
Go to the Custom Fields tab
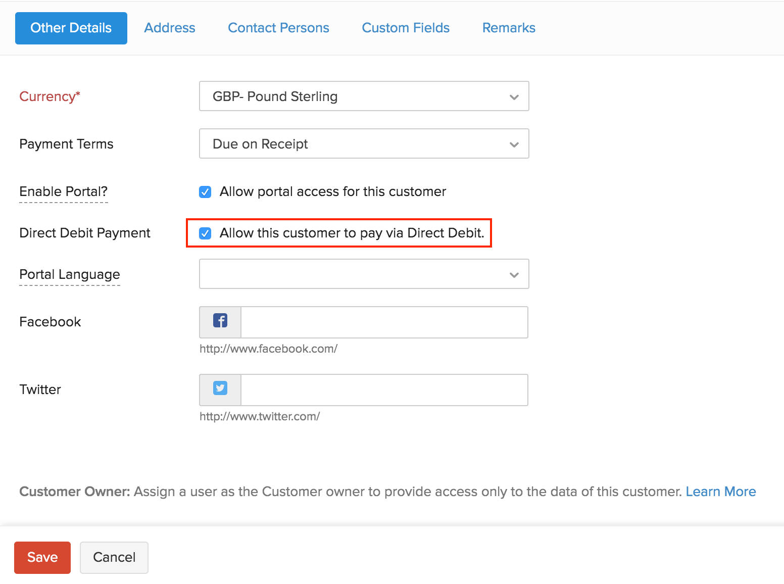(406, 28)
